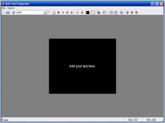Open the text position dropdown arrow
Image resolution: width=165 pixels, height=123 pixels.
108,13
